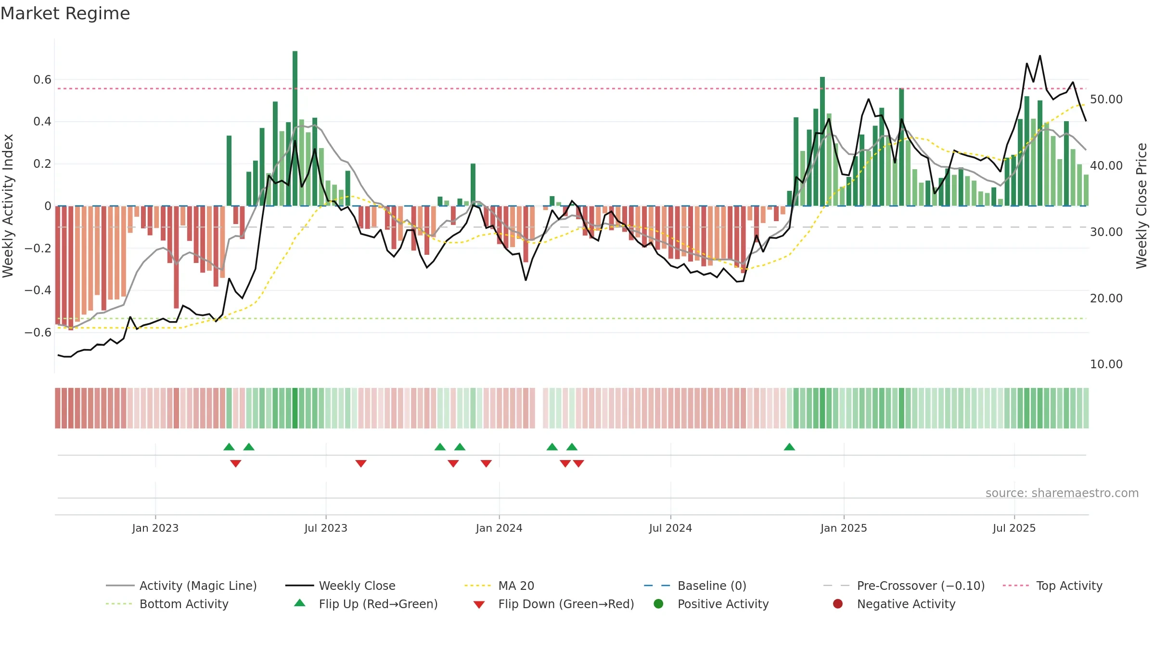The width and height of the screenshot is (1155, 649).
Task: Toggle the Flip Up (Red→Green) legend entry
Action: [x=366, y=604]
